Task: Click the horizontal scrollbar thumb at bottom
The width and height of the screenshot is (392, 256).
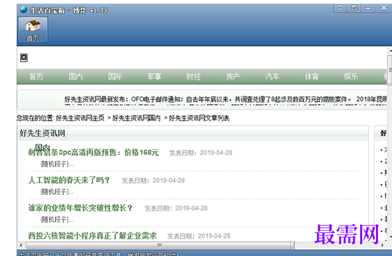Action: pos(160,246)
